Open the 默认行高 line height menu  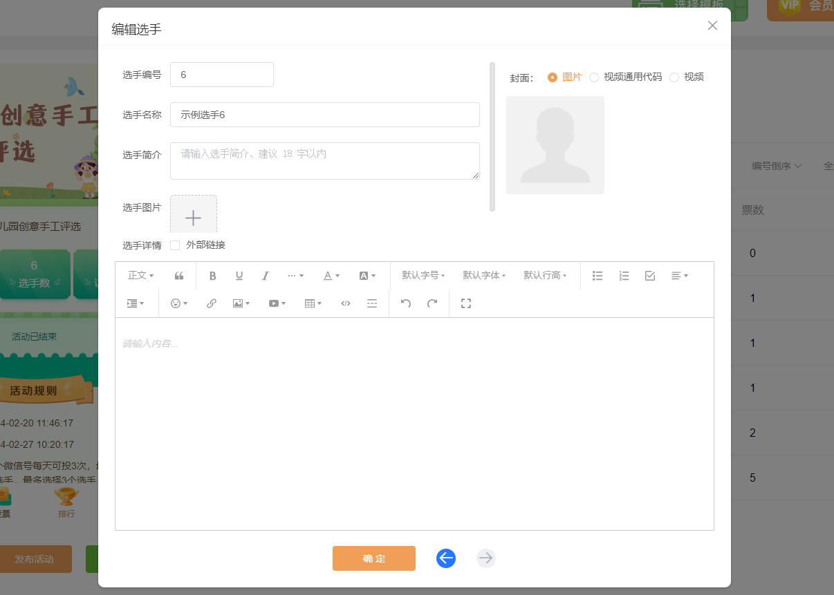[545, 276]
